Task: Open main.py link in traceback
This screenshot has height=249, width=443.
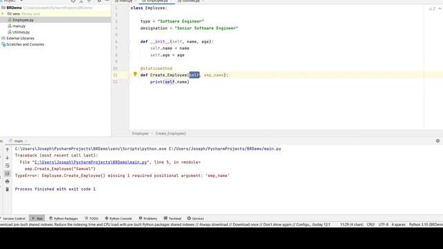Action: click(91, 163)
